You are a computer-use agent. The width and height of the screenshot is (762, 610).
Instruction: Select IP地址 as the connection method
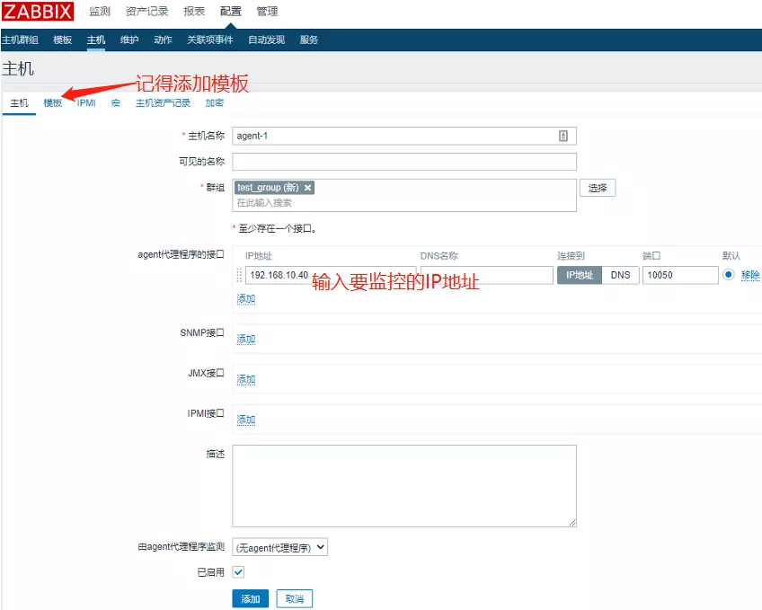tap(580, 275)
